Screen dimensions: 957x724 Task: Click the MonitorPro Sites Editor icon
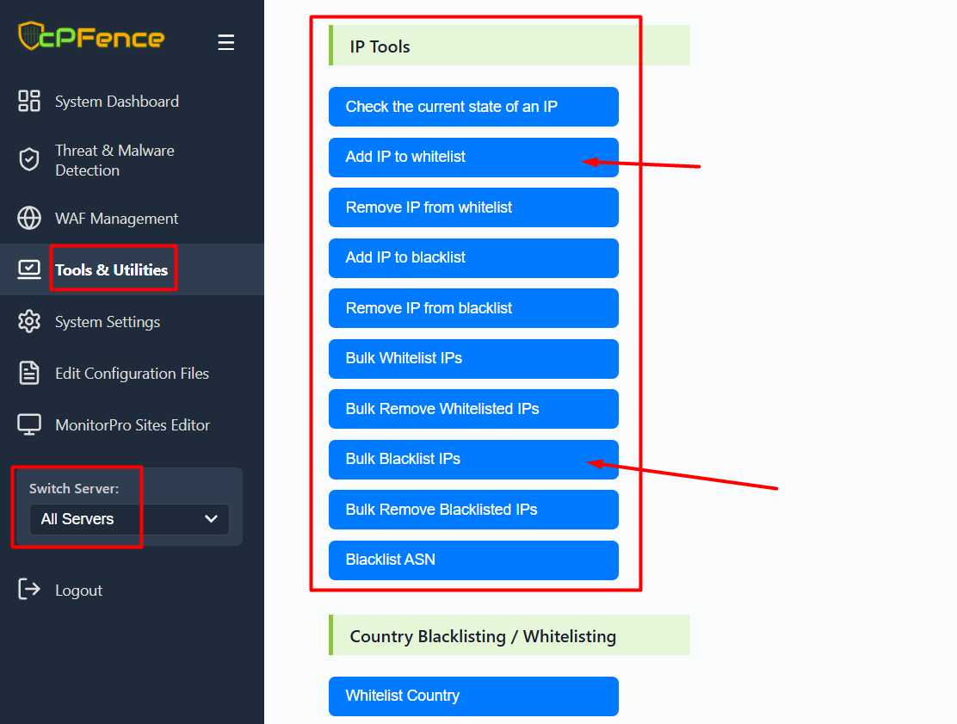pos(29,425)
